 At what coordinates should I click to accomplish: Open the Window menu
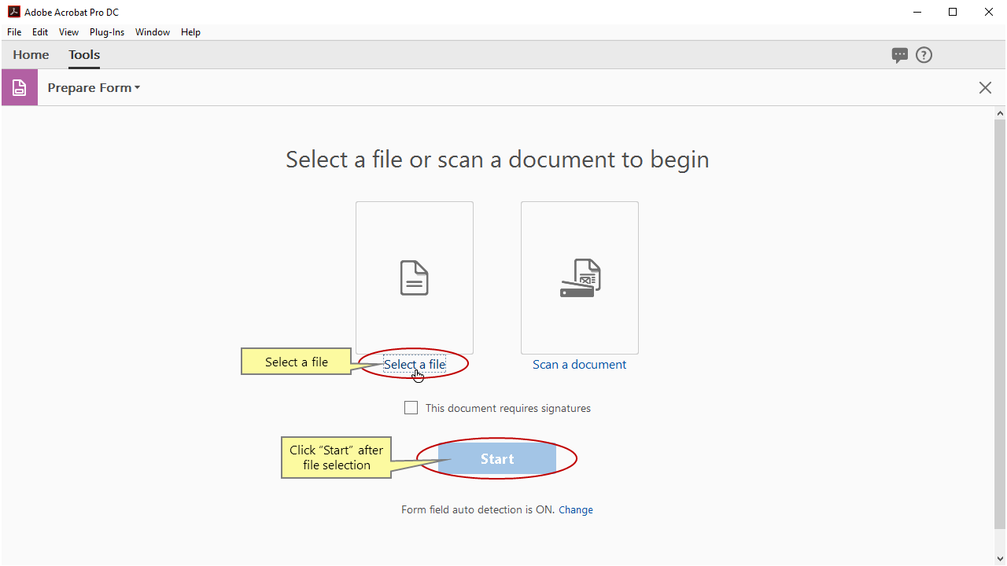point(152,31)
